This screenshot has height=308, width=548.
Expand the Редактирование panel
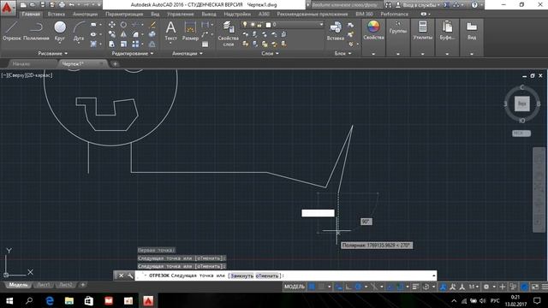pyautogui.click(x=133, y=53)
